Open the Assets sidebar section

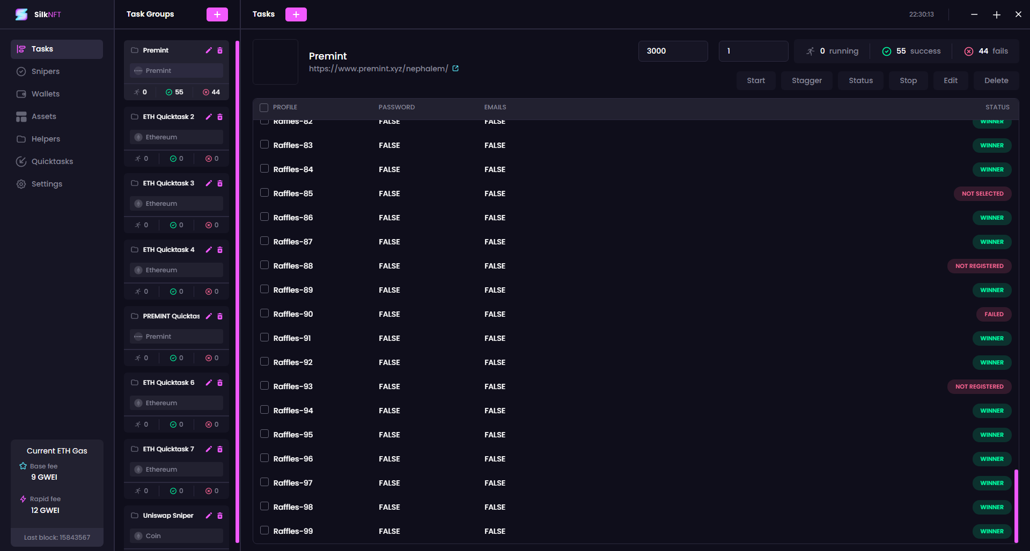57,117
